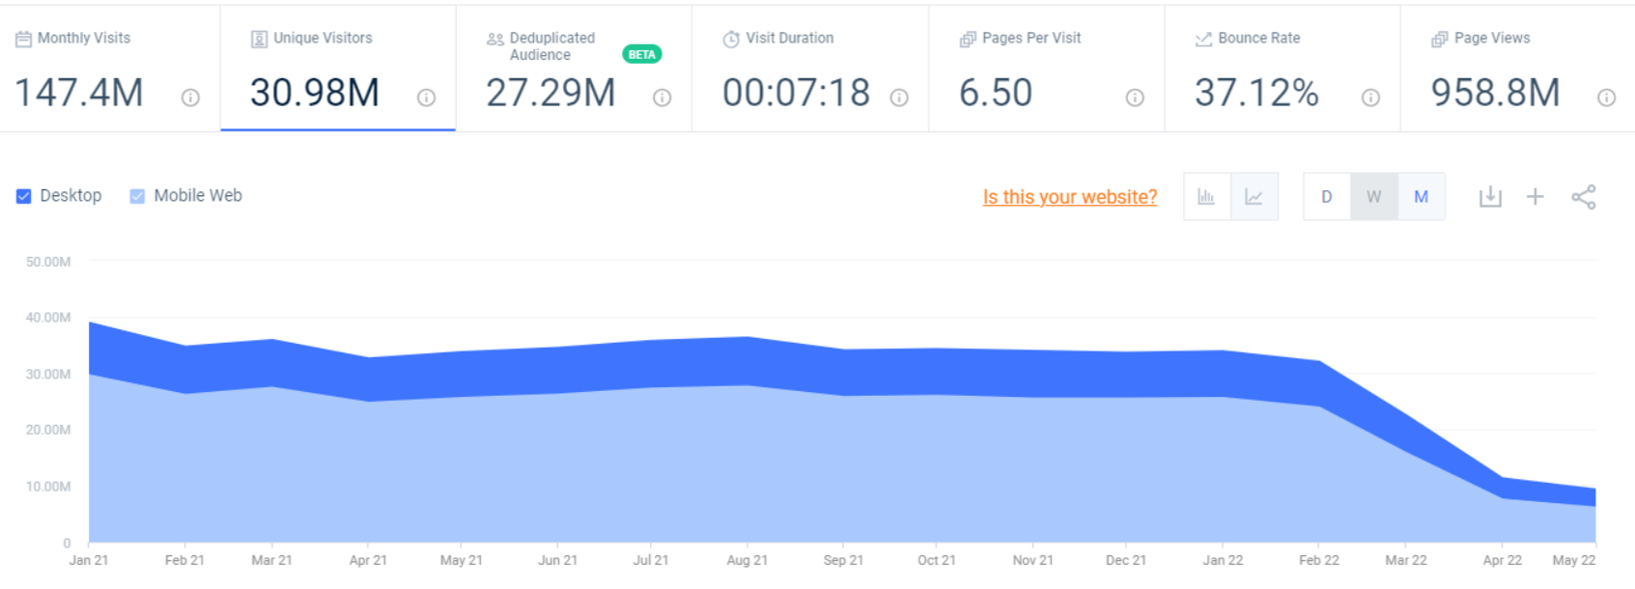The image size is (1635, 589).
Task: Switch to the bar chart view icon
Action: point(1207,197)
